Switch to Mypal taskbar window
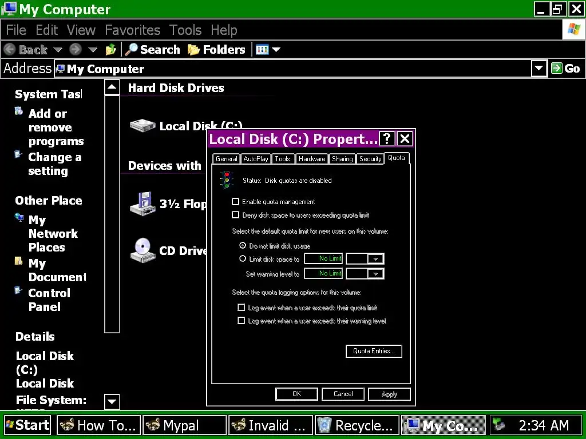The image size is (586, 439). (x=185, y=425)
